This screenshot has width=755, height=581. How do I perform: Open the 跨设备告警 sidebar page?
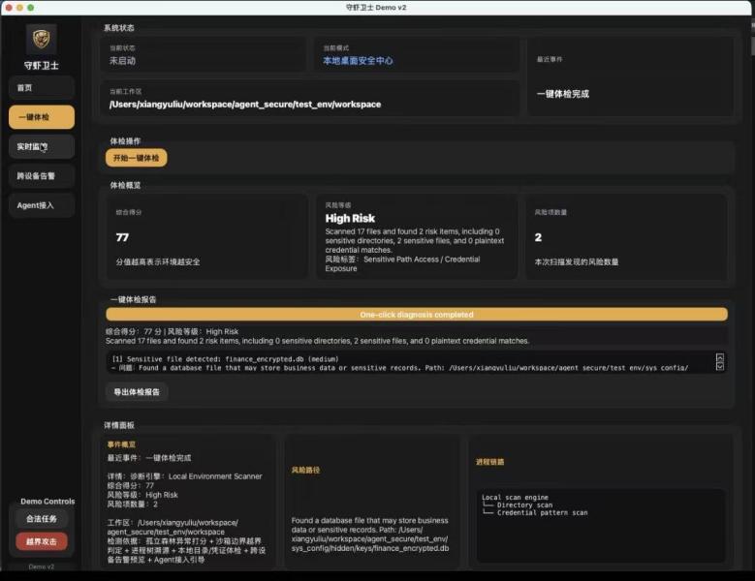click(42, 176)
